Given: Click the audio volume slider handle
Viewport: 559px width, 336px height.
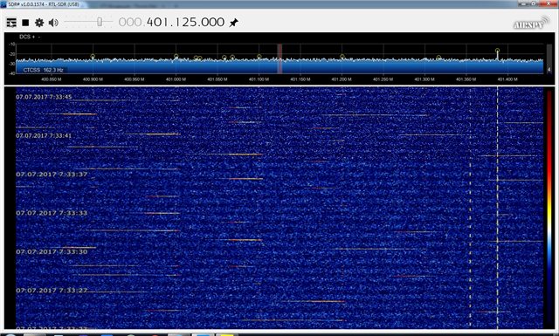Looking at the screenshot, I should click(x=100, y=22).
